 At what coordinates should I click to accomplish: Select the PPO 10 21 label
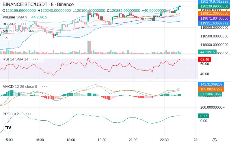tap(12, 114)
